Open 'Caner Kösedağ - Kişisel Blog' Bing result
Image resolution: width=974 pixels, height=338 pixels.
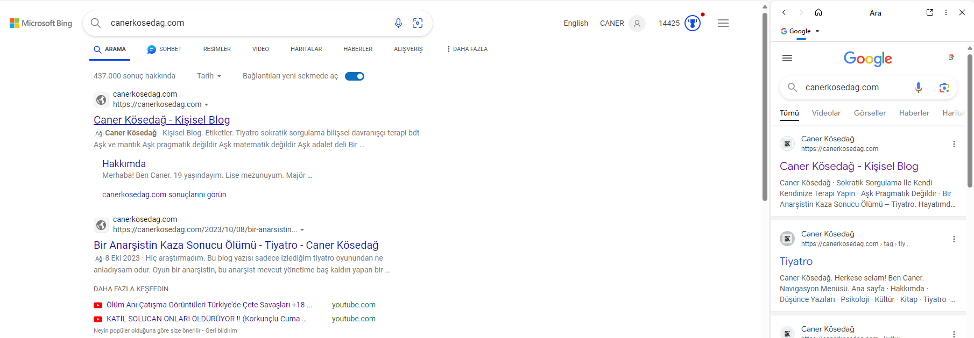162,120
